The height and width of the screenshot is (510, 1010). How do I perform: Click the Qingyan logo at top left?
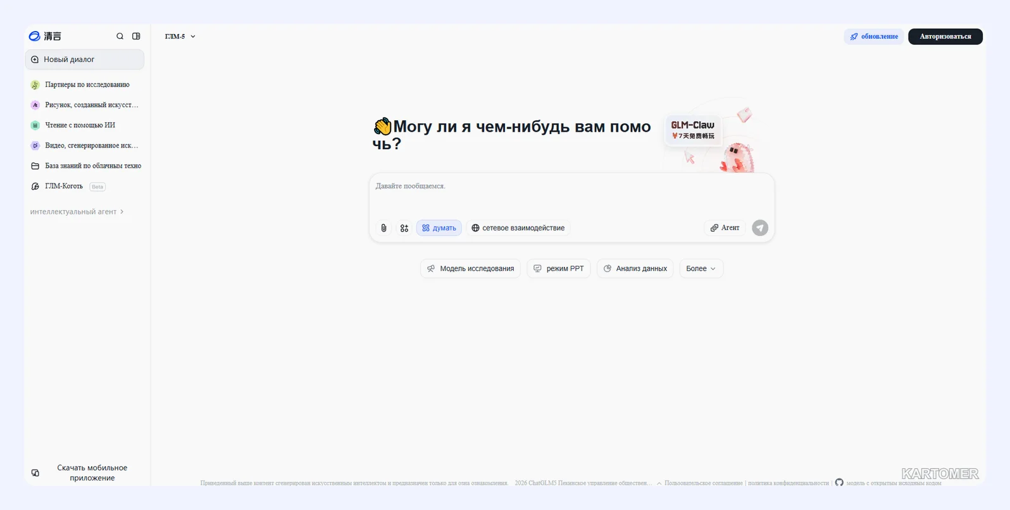(45, 36)
